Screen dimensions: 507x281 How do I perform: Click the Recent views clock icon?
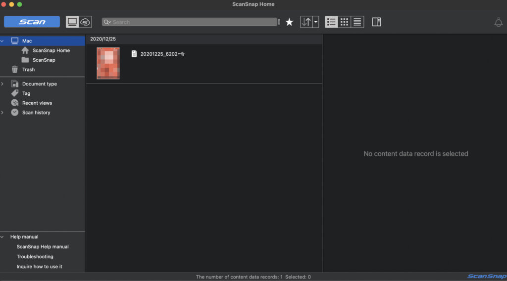[14, 103]
